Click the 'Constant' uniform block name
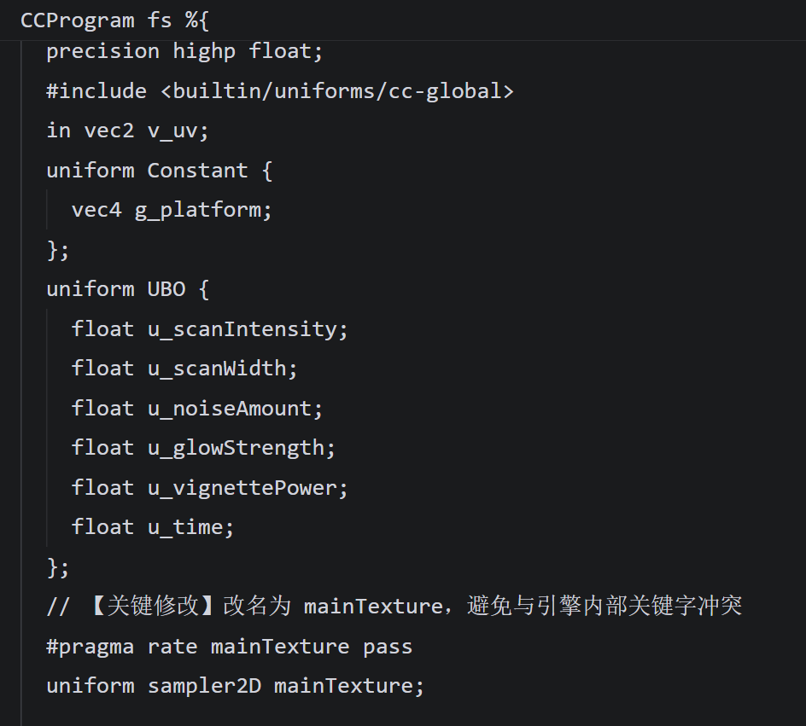Image resolution: width=806 pixels, height=726 pixels. click(x=197, y=170)
